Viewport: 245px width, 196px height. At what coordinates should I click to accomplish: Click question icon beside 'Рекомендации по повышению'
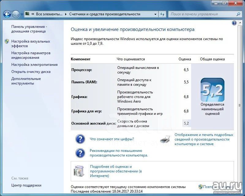[80, 153]
